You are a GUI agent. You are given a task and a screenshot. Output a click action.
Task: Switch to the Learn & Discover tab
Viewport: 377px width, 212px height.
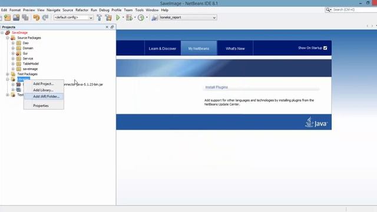pyautogui.click(x=163, y=48)
